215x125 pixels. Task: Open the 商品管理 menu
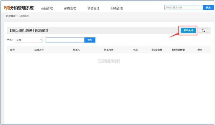(47, 8)
